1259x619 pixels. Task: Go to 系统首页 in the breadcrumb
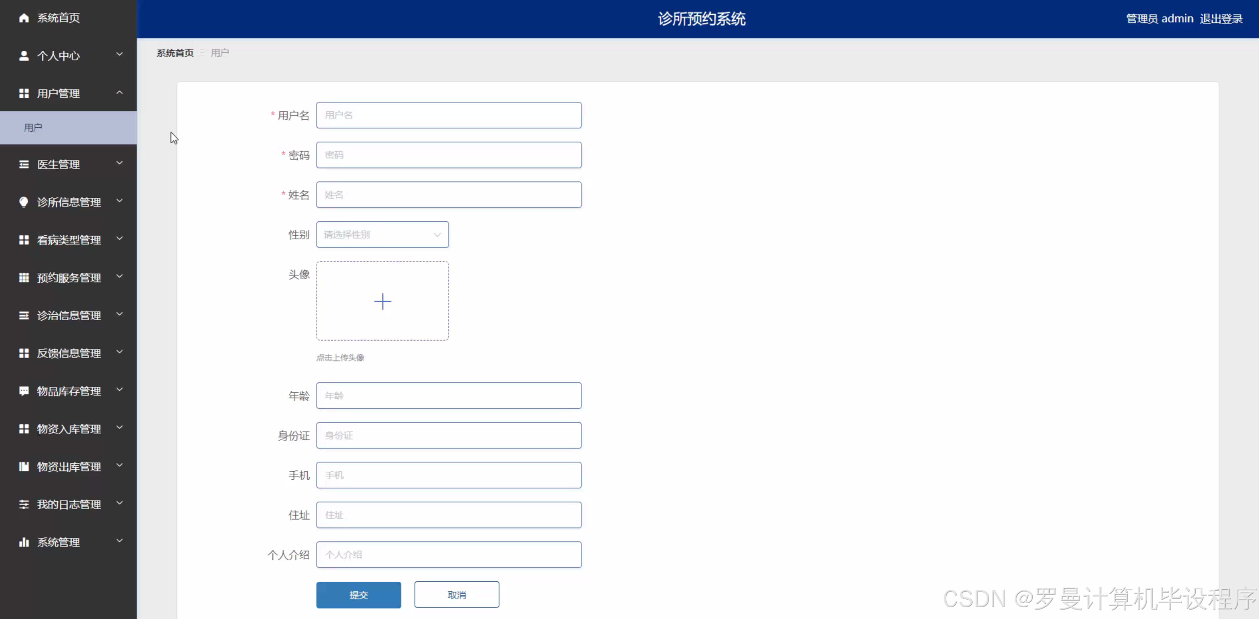click(175, 53)
